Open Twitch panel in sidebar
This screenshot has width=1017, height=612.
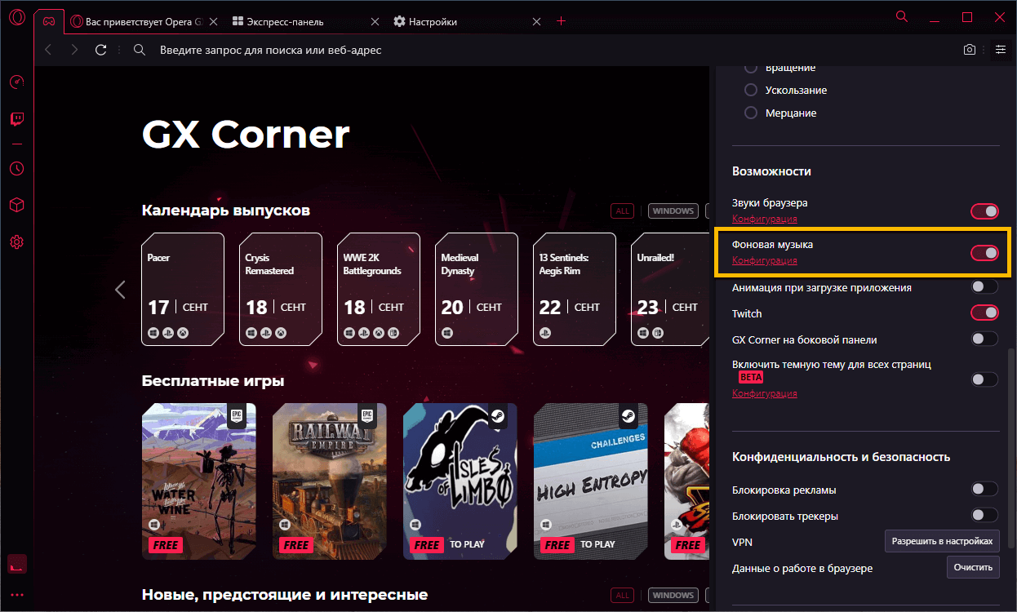pos(16,119)
